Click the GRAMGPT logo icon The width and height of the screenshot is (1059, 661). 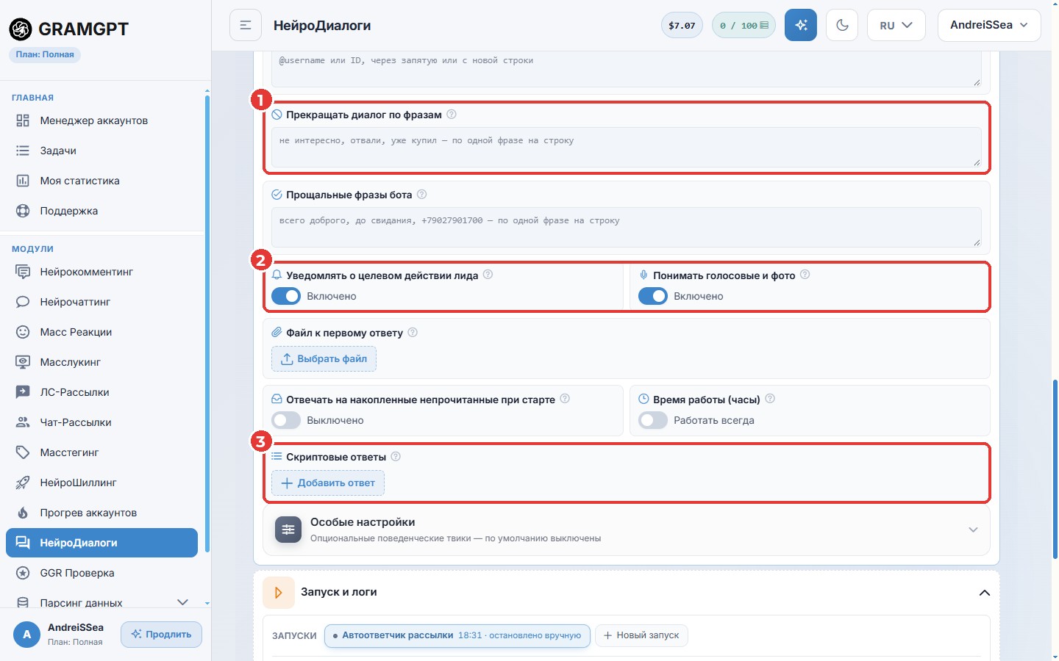[21, 29]
